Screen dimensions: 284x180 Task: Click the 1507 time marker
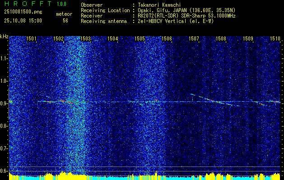point(194,38)
